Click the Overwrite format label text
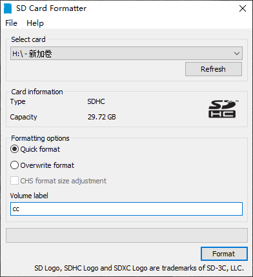The width and height of the screenshot is (253, 277). pos(47,165)
